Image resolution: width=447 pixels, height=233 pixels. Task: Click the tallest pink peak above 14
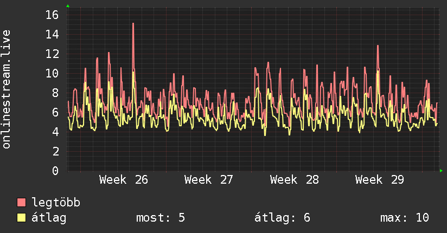133,24
